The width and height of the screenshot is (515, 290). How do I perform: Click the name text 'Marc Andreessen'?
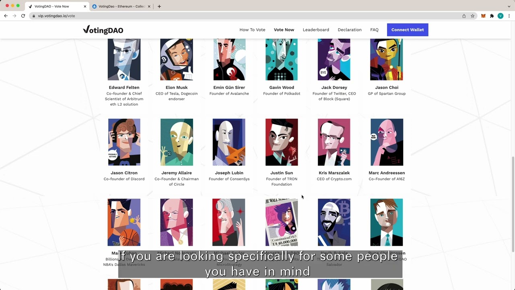(x=387, y=173)
